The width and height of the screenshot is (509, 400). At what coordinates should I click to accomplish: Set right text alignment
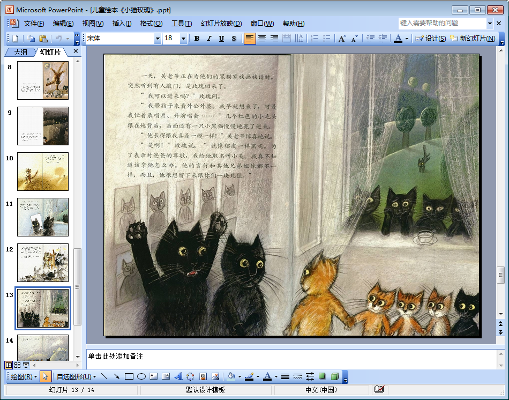(274, 39)
